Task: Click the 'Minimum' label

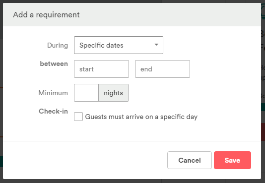Action: [x=53, y=93]
